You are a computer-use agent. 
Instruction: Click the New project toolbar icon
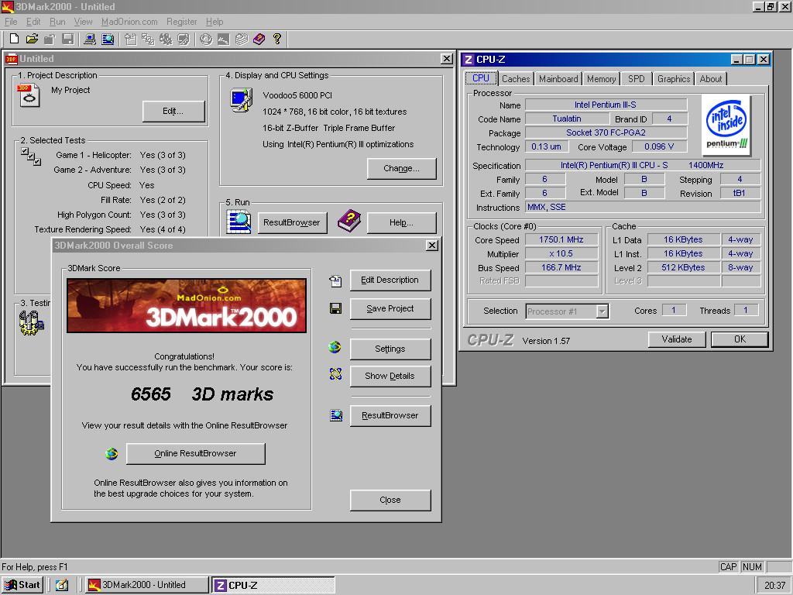[x=14, y=39]
